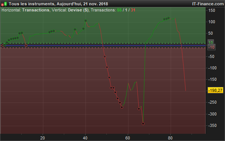
Task: Click the 50 value on vertical axis
Action: coord(211,33)
